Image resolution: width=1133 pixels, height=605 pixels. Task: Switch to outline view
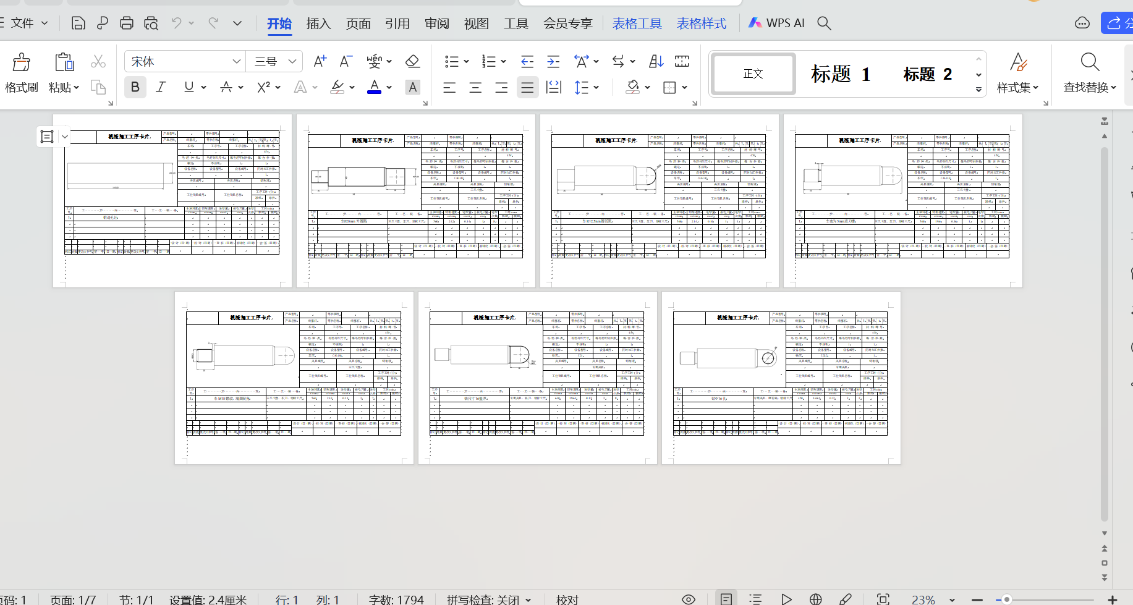tap(755, 599)
